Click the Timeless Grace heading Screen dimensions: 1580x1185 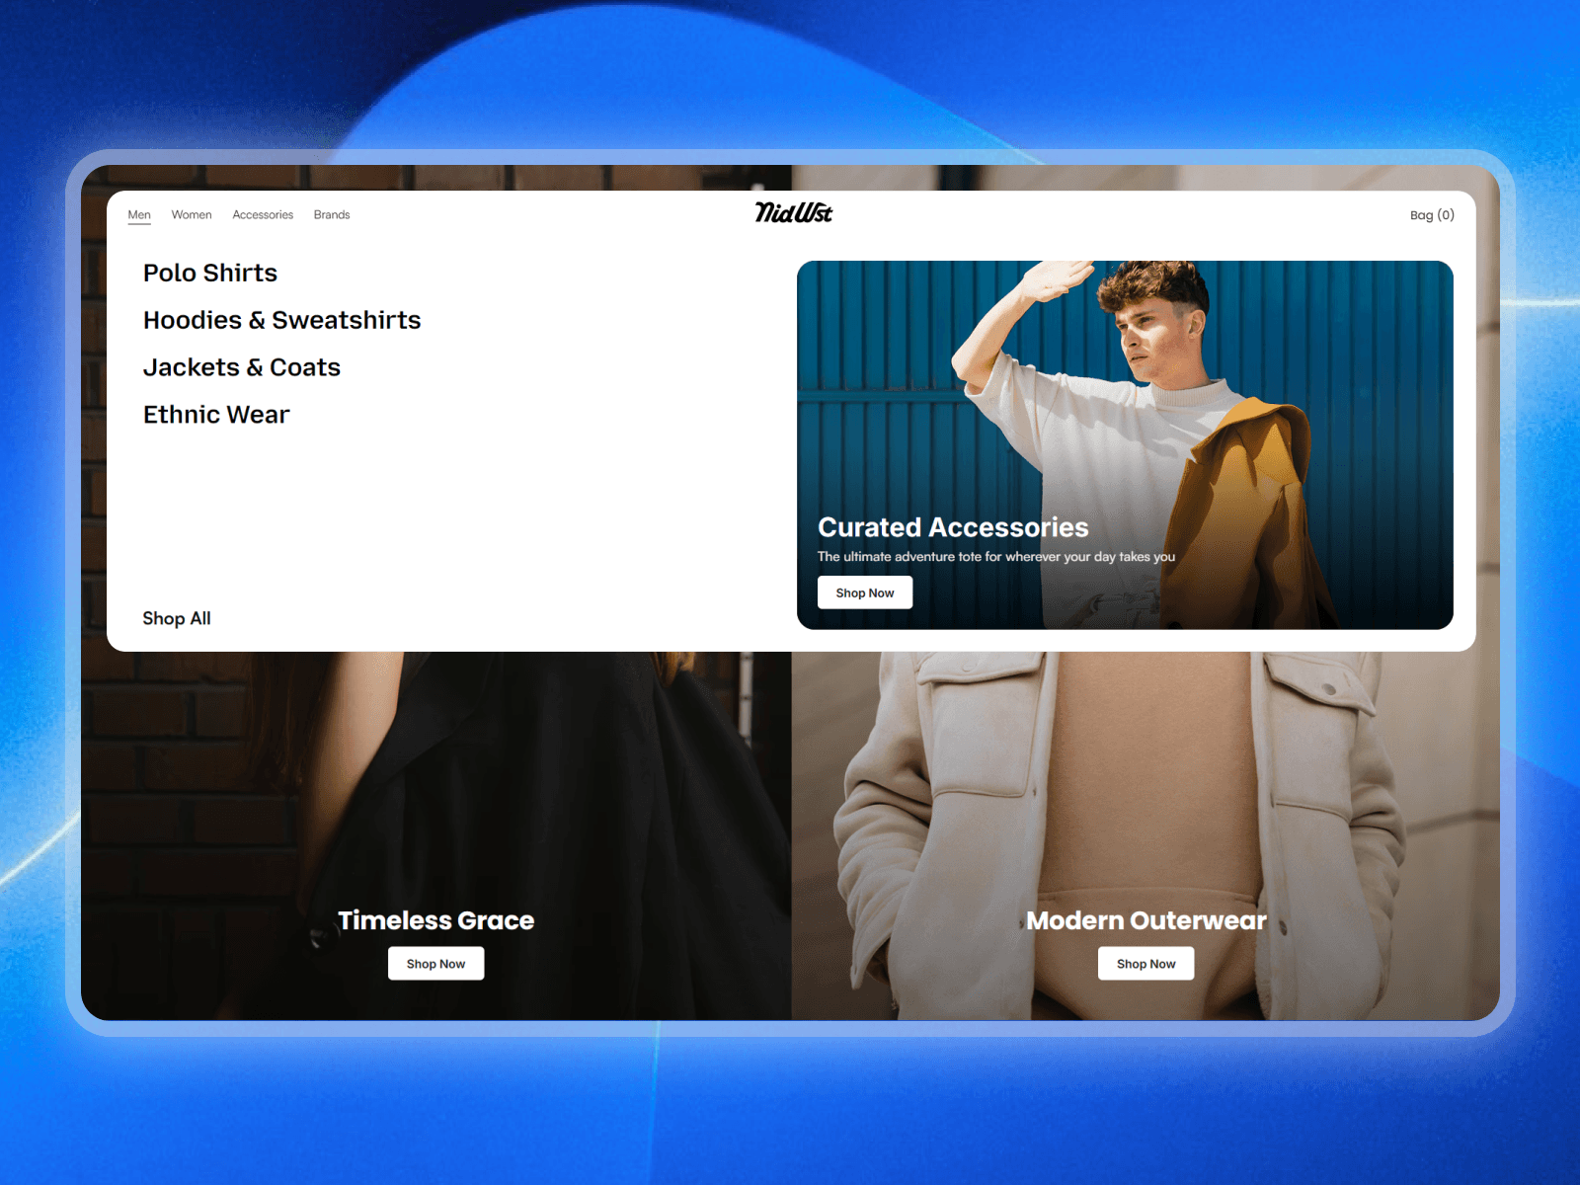435,920
